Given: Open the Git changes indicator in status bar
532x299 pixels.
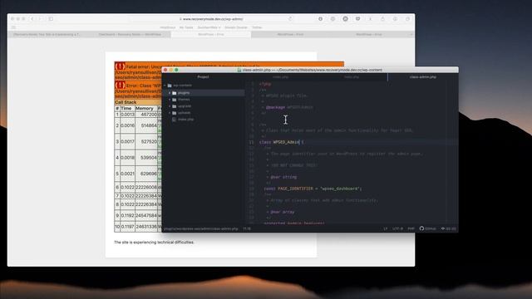Looking at the screenshot, I should (449, 228).
